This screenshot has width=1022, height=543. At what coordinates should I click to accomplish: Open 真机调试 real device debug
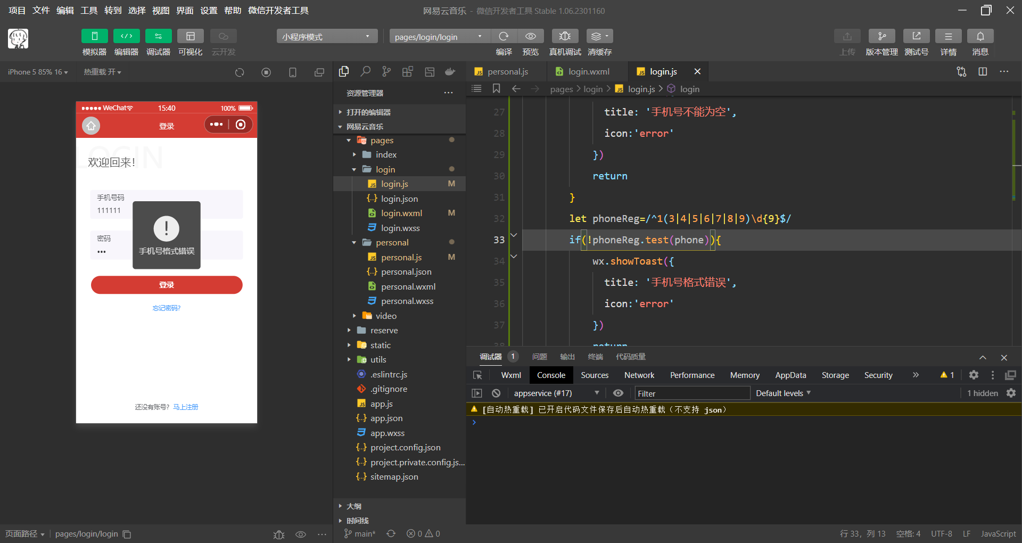(x=565, y=36)
